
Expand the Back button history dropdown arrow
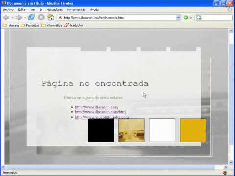(x=12, y=17)
